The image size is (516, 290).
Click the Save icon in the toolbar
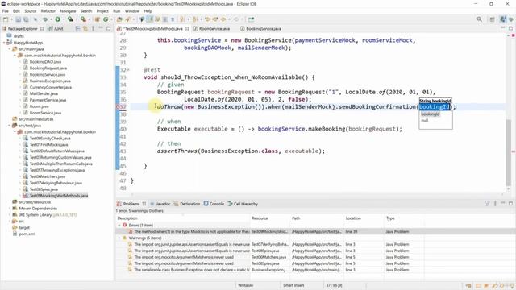(18, 19)
